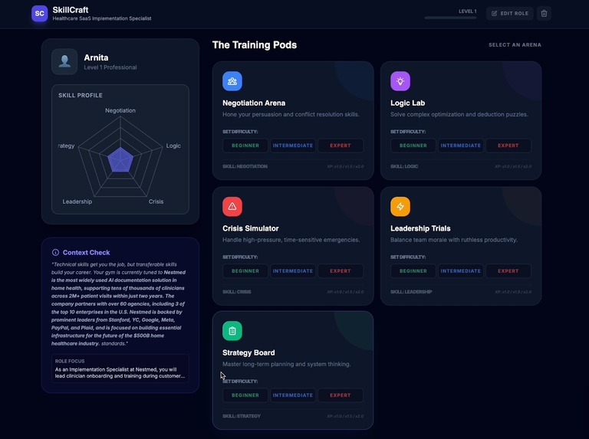
Task: Click Skill: Leadership footer label
Action: coord(411,292)
